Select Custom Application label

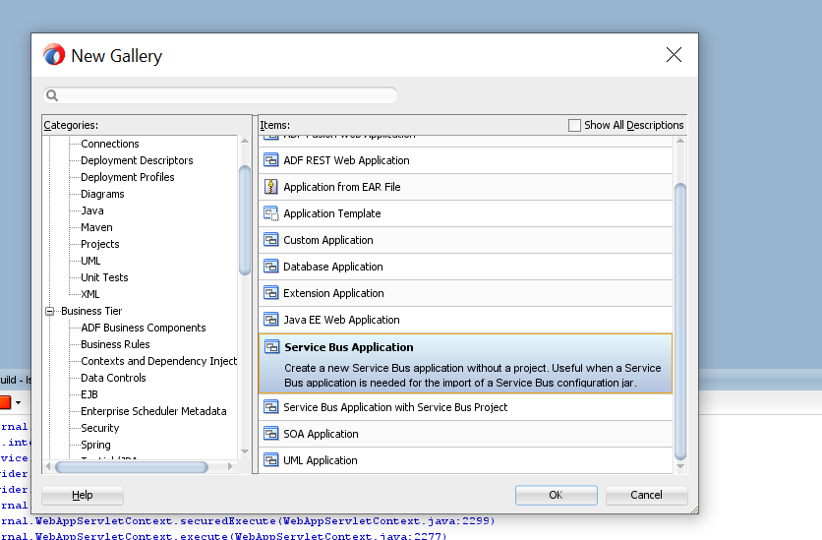(x=328, y=241)
